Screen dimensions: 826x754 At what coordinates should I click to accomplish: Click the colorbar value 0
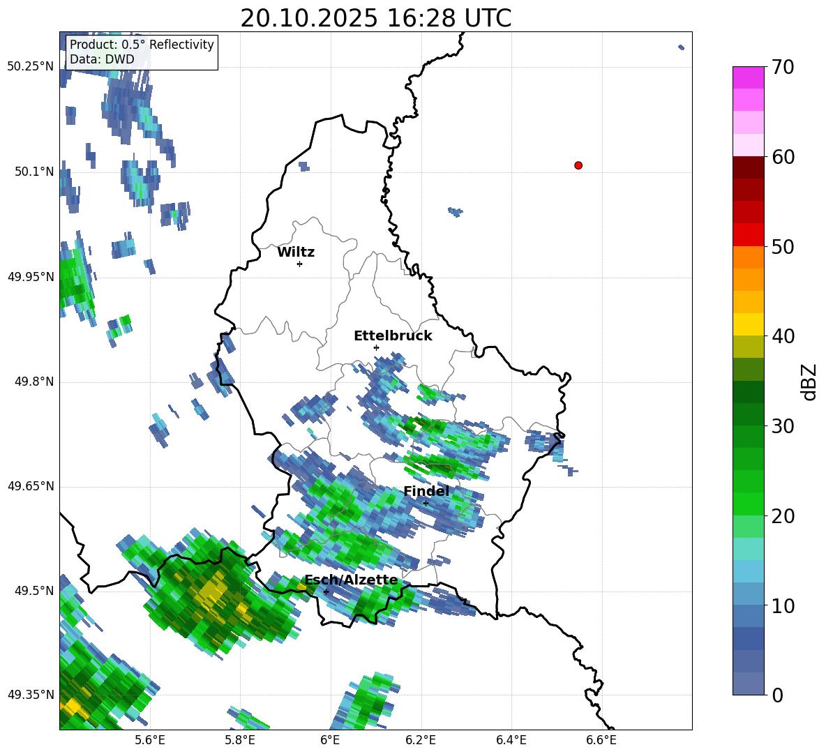[x=777, y=695]
